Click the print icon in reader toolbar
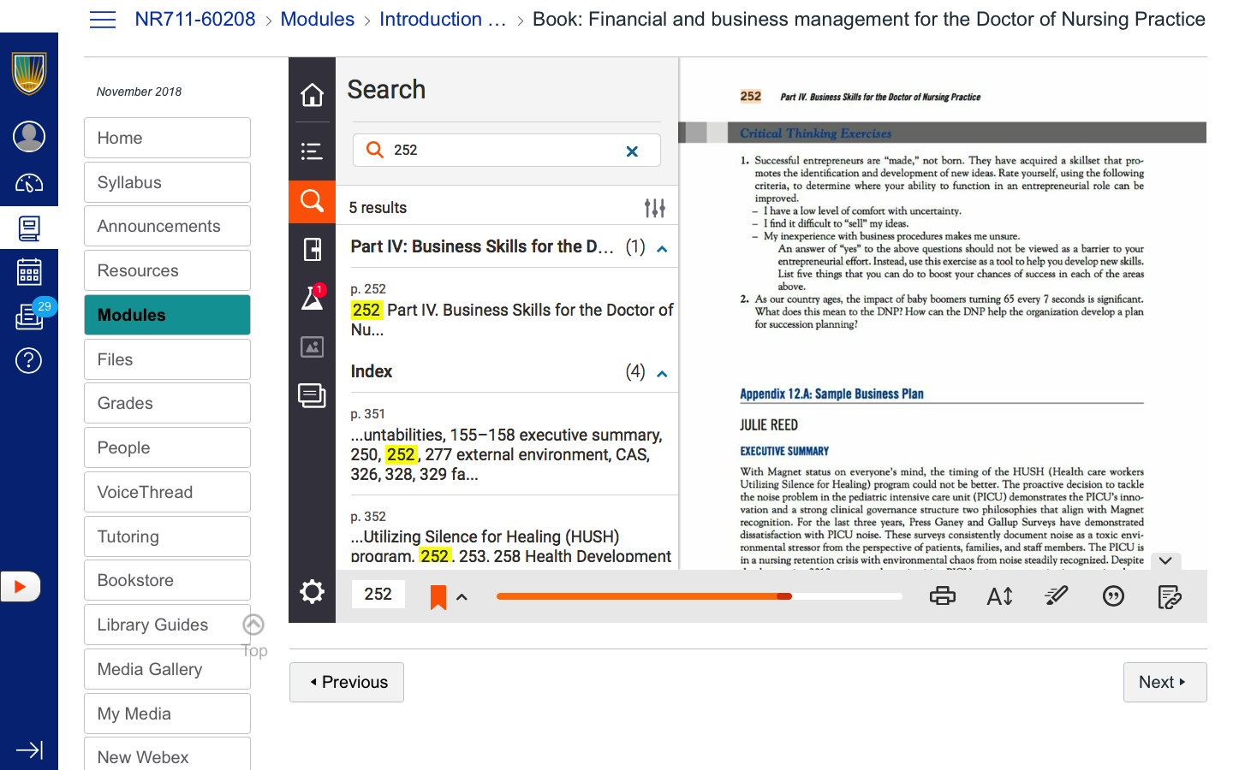 (x=942, y=596)
